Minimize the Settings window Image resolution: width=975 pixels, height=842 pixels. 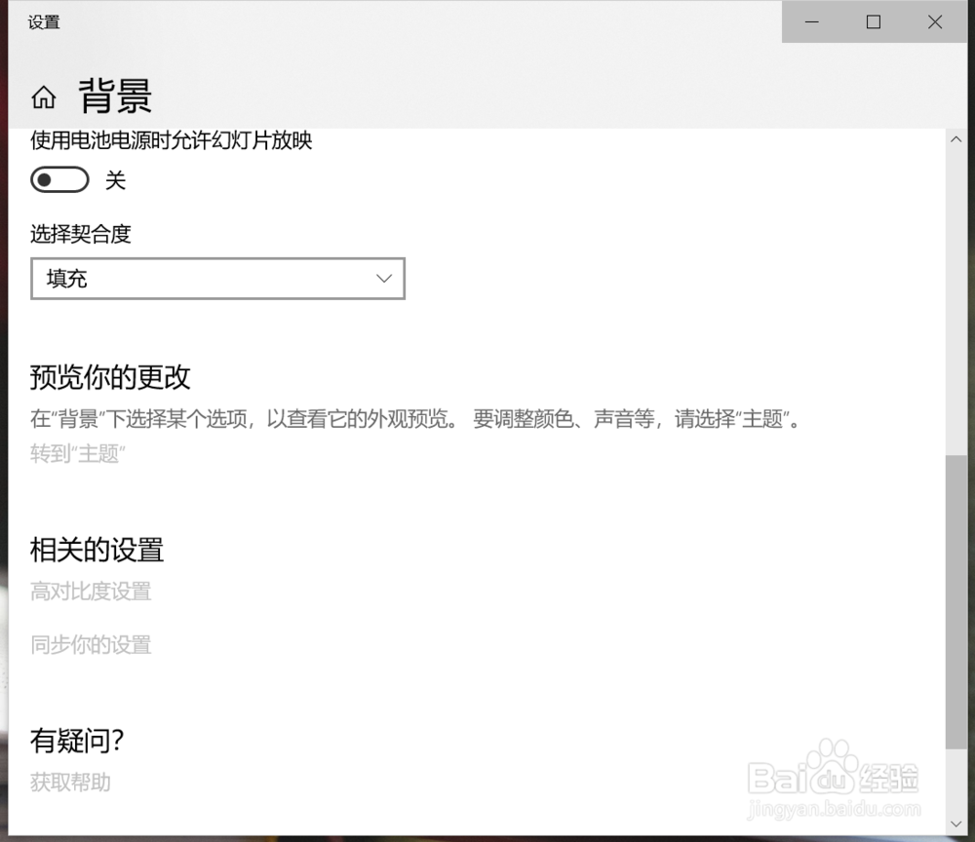tap(812, 21)
